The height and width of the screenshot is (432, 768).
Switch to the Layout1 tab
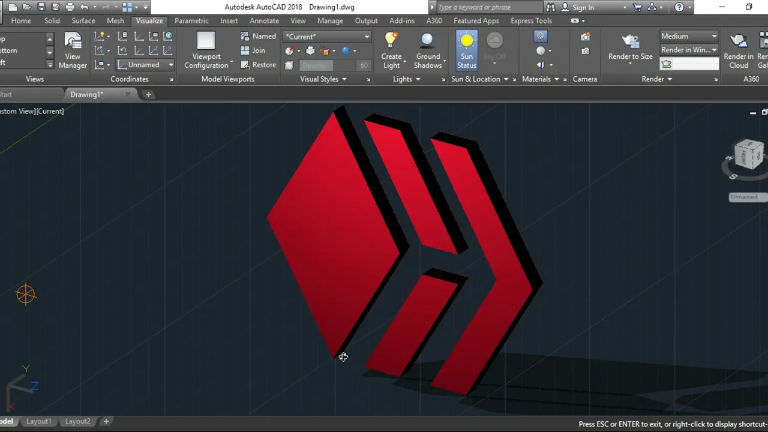(x=39, y=421)
